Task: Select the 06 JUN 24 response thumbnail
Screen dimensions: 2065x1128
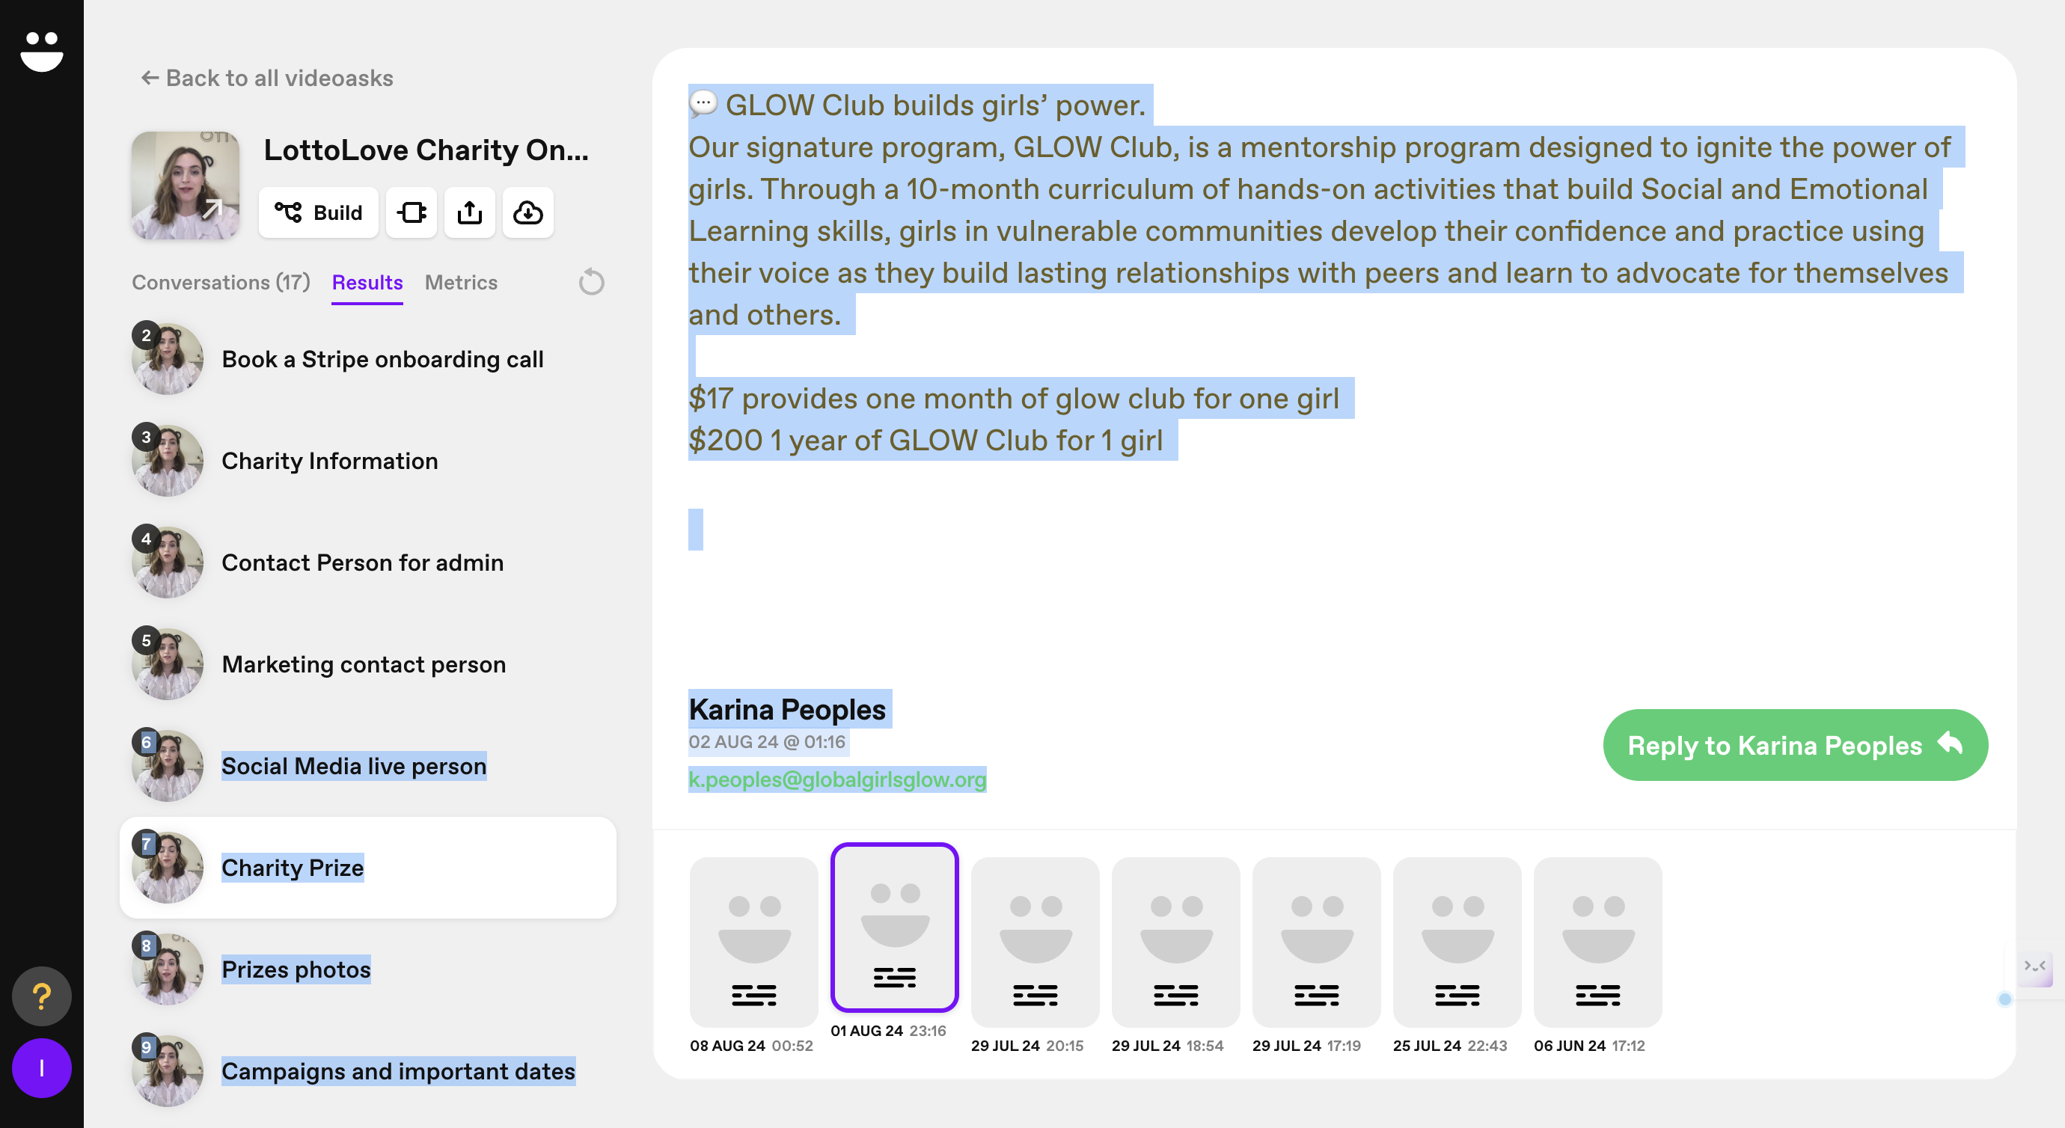Action: click(1597, 942)
